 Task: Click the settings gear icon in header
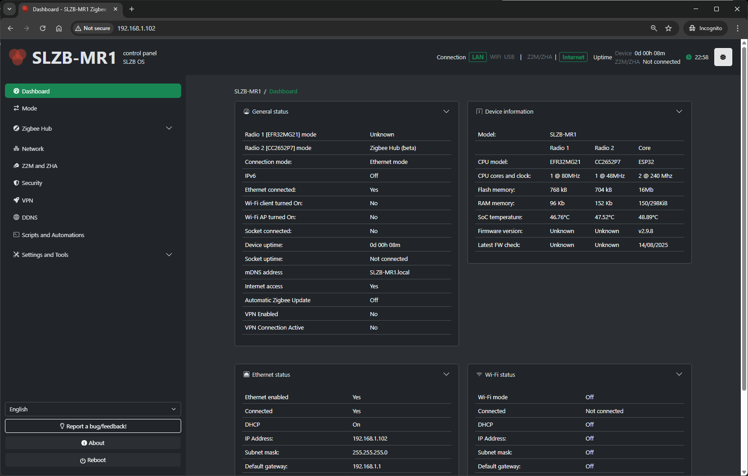point(723,57)
